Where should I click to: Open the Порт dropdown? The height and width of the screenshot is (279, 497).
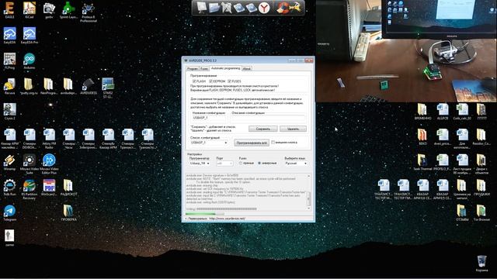coord(224,164)
